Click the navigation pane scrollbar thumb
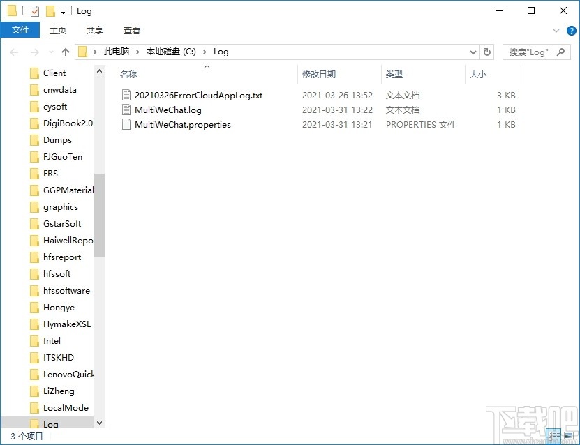The height and width of the screenshot is (445, 580). [x=100, y=215]
